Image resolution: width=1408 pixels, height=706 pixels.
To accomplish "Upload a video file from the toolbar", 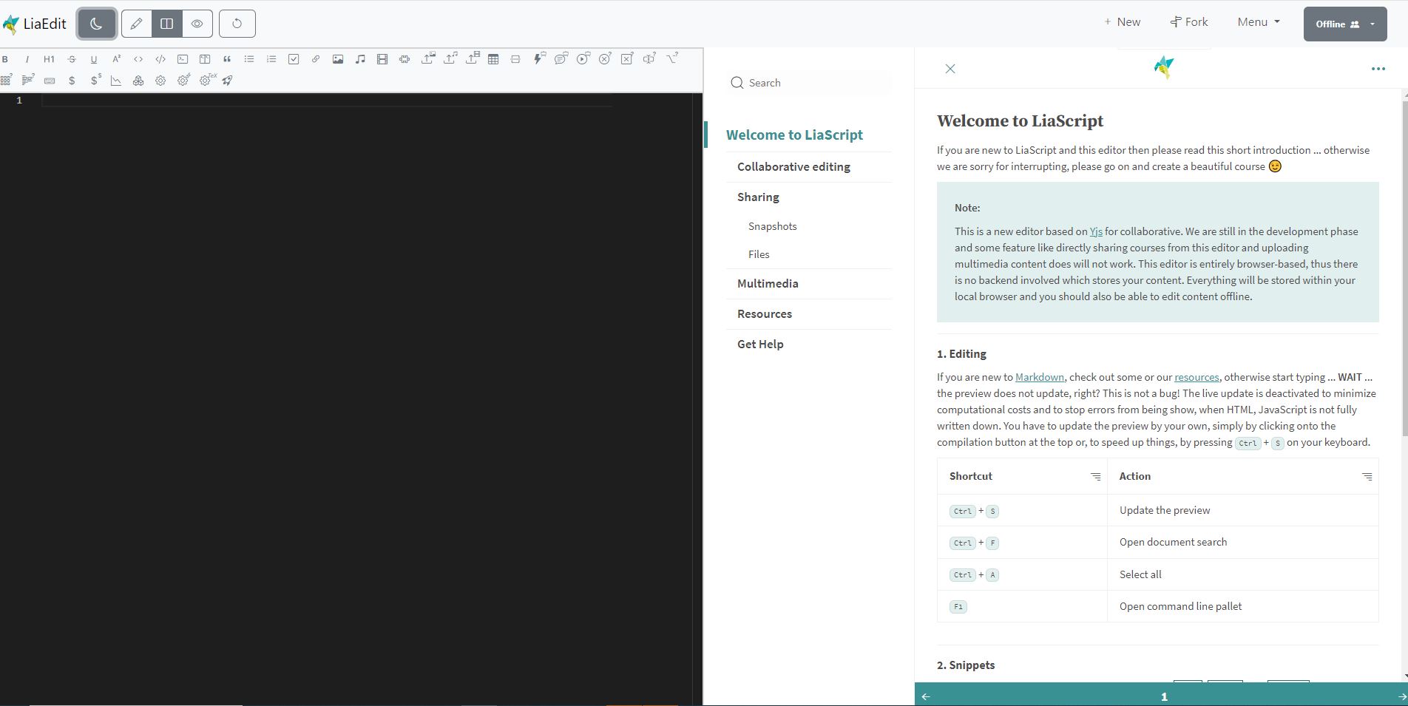I will [473, 58].
